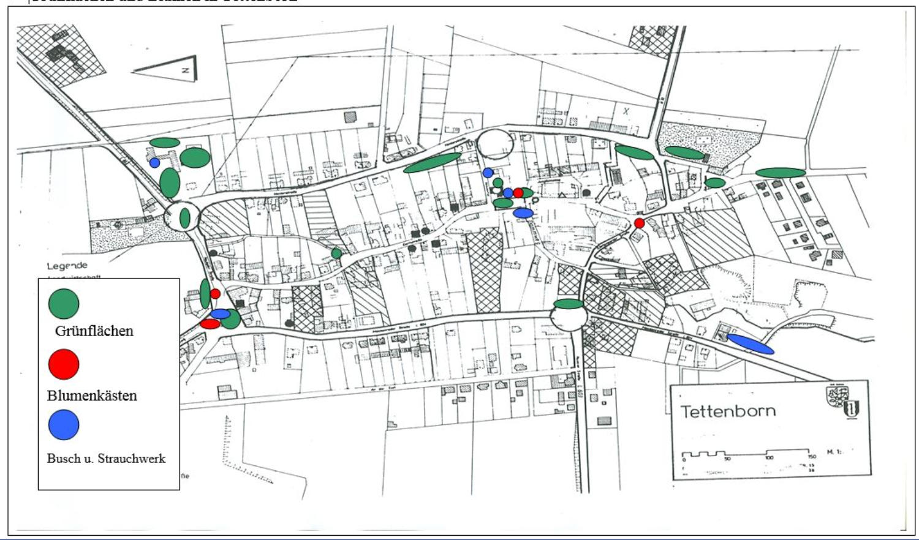Click the empty circle at top center
Viewport: 919px width, 540px height.
tap(495, 145)
